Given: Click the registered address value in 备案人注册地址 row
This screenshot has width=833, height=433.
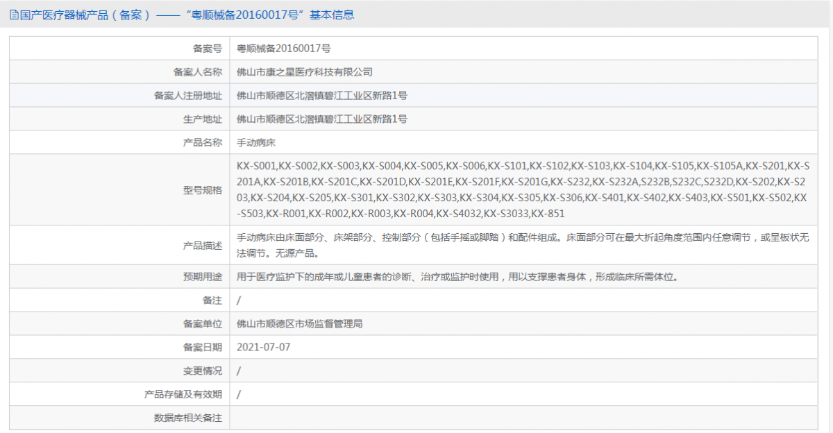Looking at the screenshot, I should (x=322, y=95).
